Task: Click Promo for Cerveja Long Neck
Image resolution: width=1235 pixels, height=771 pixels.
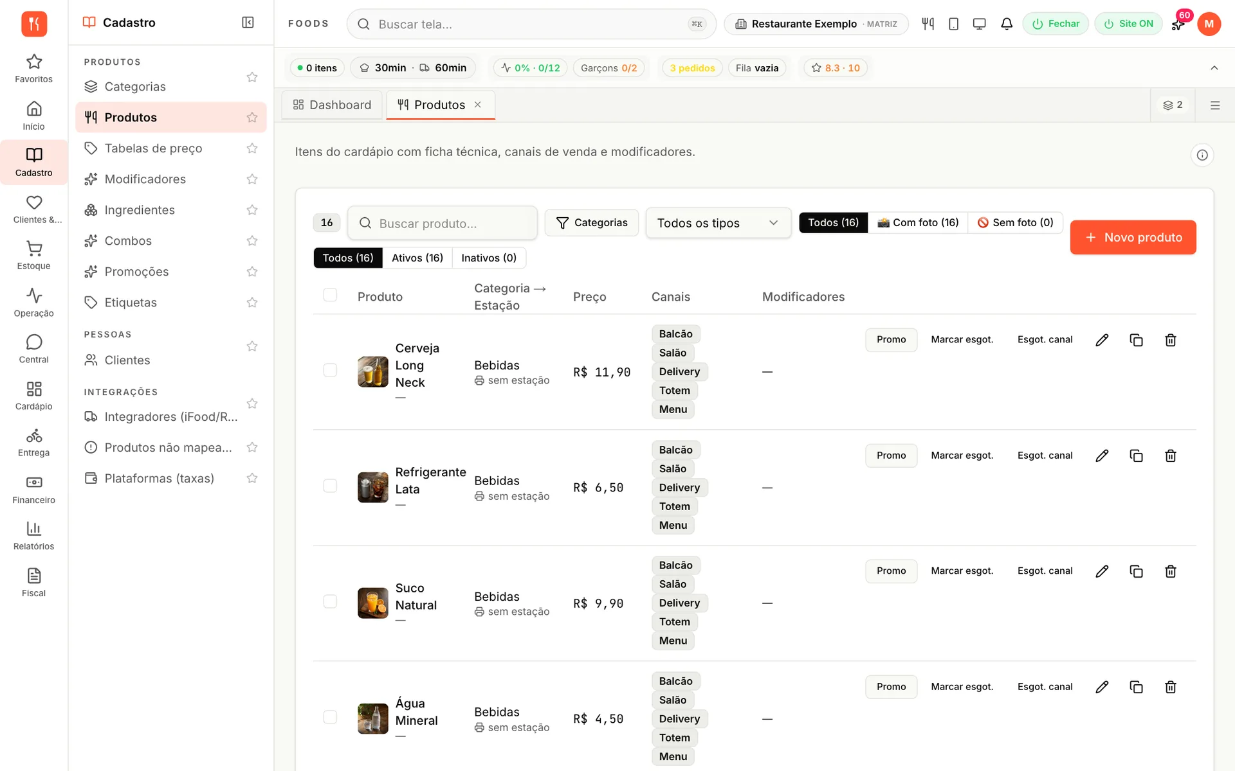Action: tap(891, 340)
